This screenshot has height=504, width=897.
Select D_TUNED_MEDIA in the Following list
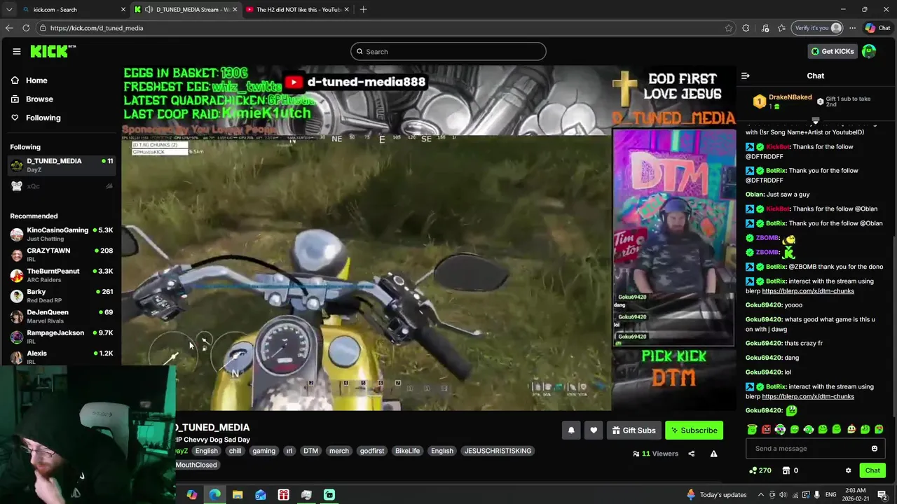tap(62, 164)
